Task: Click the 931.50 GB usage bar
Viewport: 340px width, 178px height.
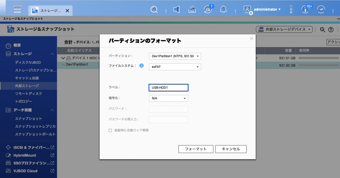Action: coord(319,65)
